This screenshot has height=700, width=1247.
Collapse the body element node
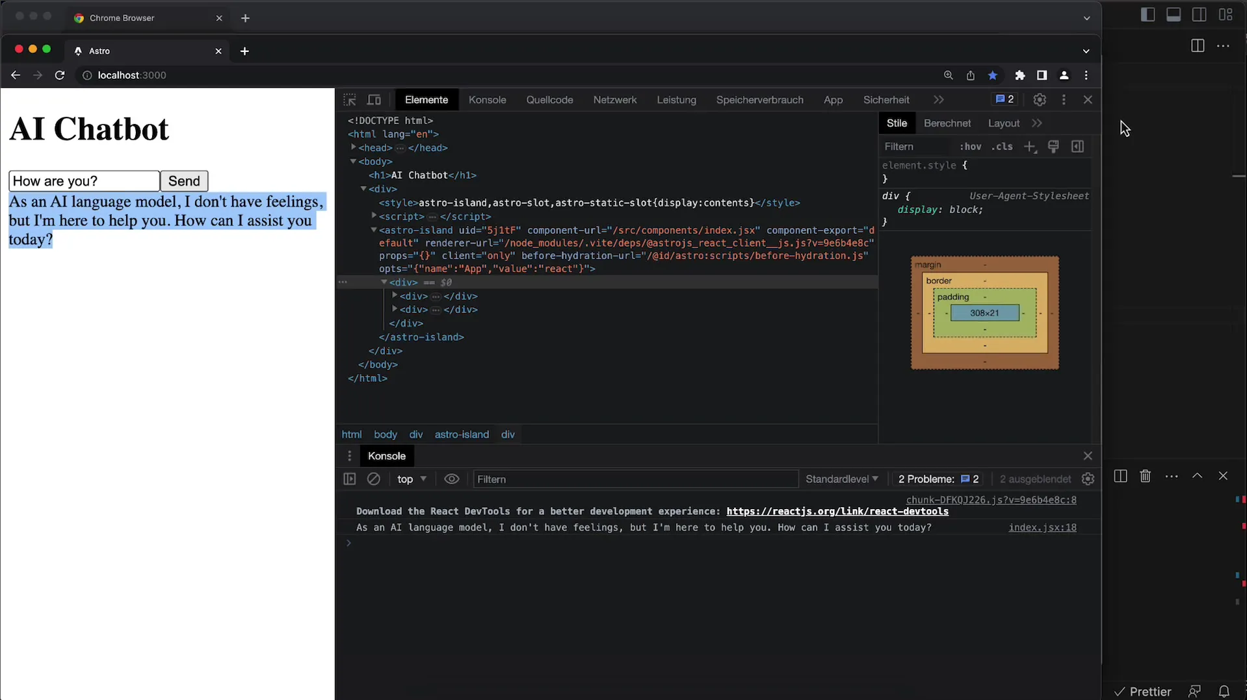coord(354,161)
